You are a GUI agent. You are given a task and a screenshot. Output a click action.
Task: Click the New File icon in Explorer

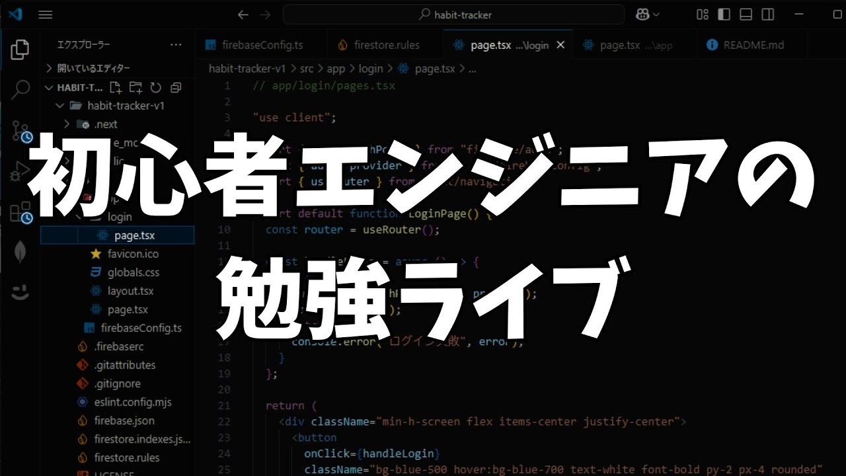116,87
